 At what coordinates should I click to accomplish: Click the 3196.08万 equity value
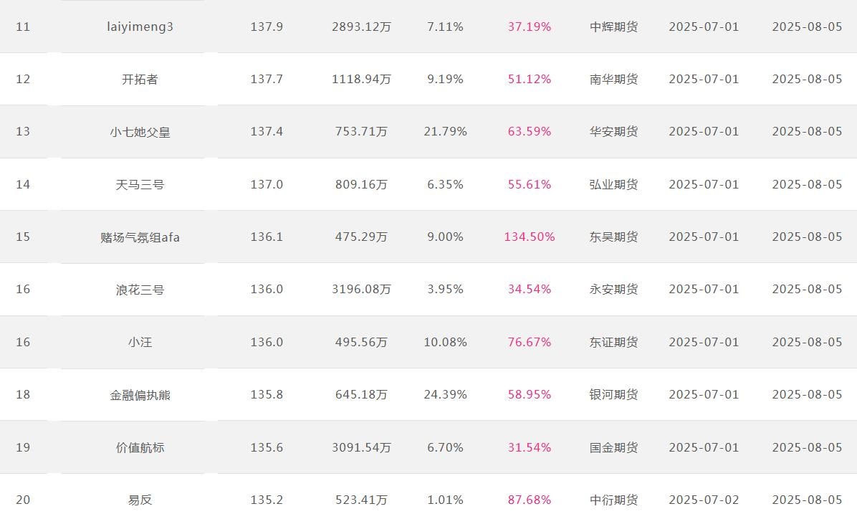pos(361,290)
